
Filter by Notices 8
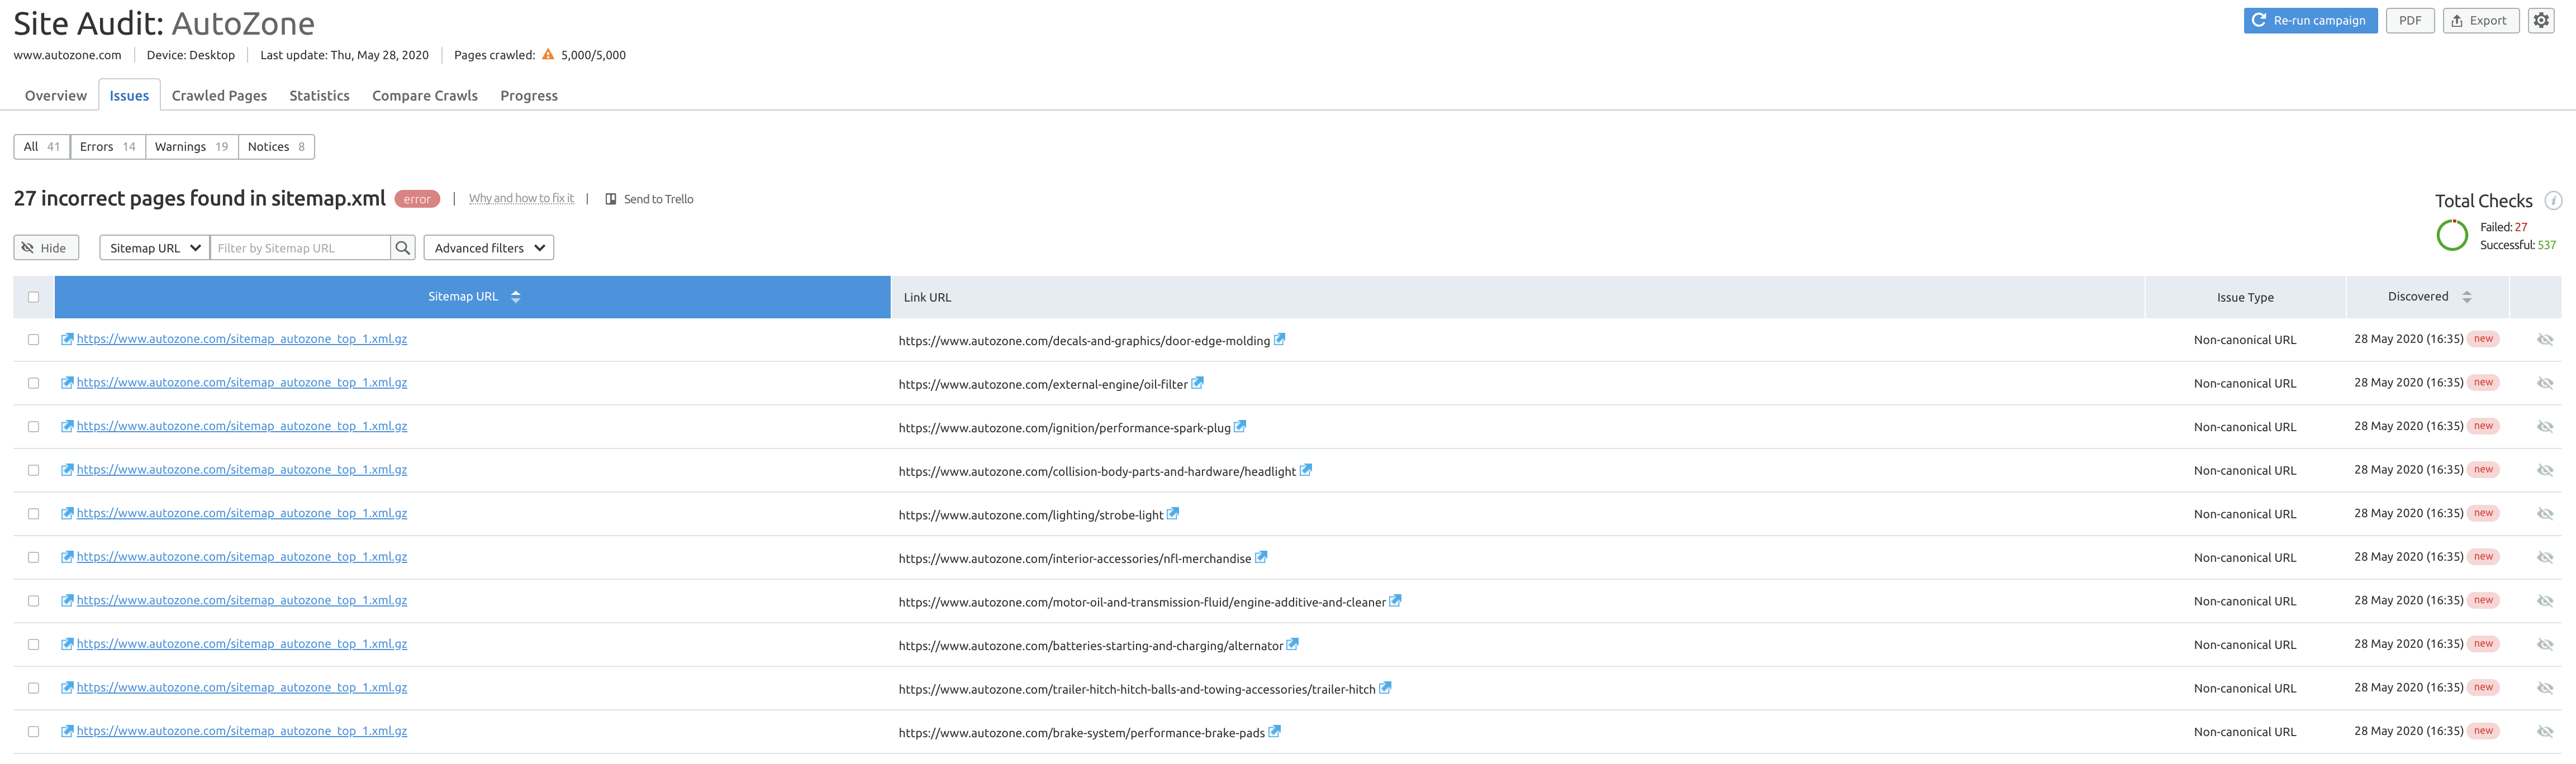[x=277, y=147]
